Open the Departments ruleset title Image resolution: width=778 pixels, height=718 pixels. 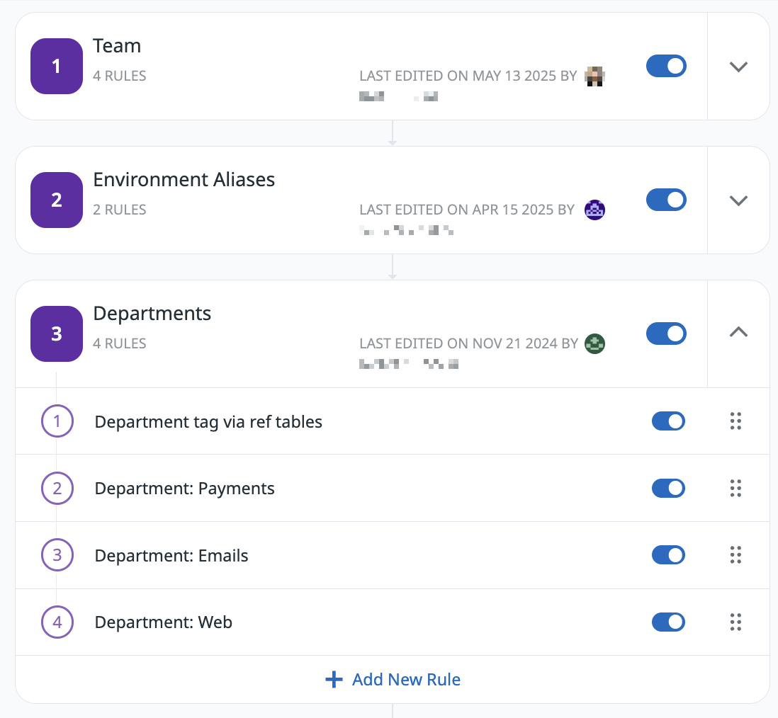(152, 314)
